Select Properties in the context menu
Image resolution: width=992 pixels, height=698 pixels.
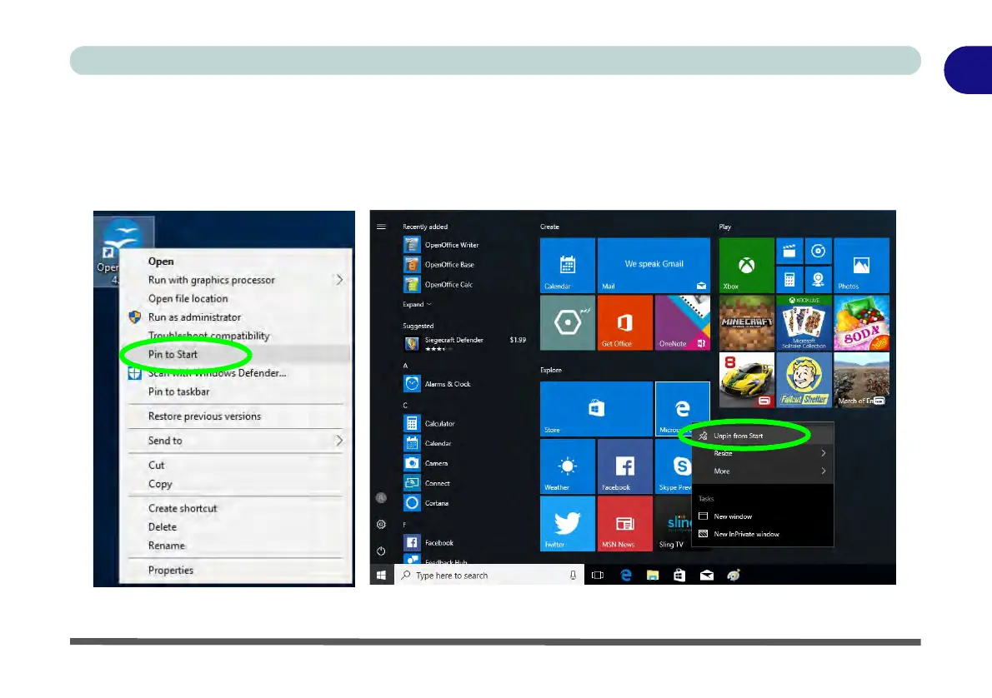coord(171,570)
